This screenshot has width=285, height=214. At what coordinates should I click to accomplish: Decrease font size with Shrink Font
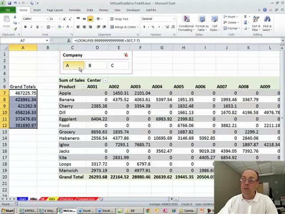click(x=70, y=19)
